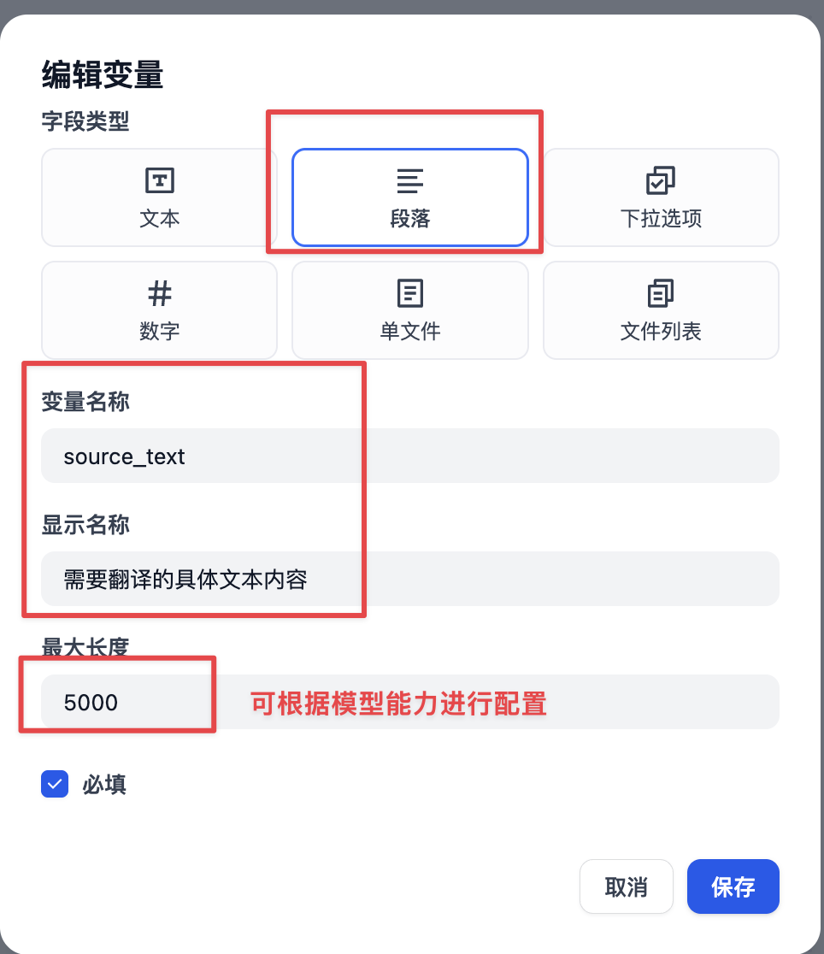Choose the 数字 field type label

pyautogui.click(x=160, y=332)
